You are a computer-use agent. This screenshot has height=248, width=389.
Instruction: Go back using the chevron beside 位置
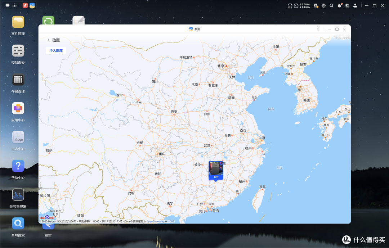(x=48, y=40)
